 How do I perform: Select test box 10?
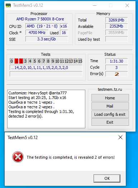(x=57, y=61)
